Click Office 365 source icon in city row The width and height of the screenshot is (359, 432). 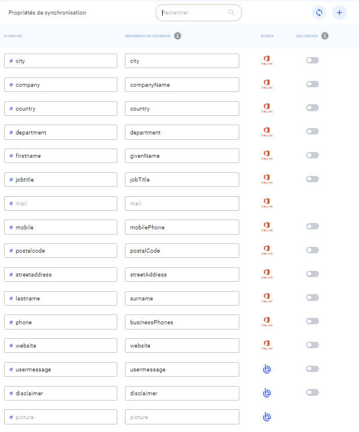pos(267,61)
